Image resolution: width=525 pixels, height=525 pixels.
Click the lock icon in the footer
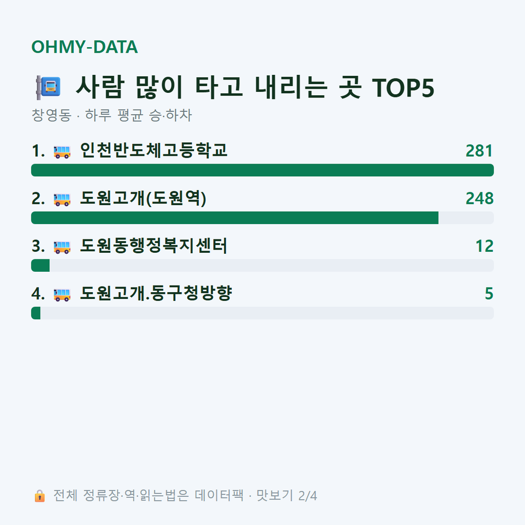[39, 496]
